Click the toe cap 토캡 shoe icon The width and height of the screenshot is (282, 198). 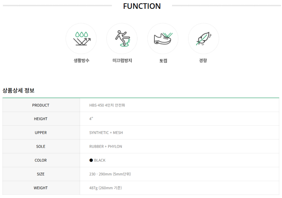point(163,39)
